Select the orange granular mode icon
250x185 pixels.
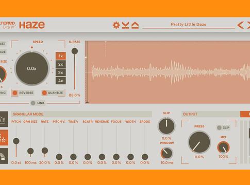pos(4,138)
